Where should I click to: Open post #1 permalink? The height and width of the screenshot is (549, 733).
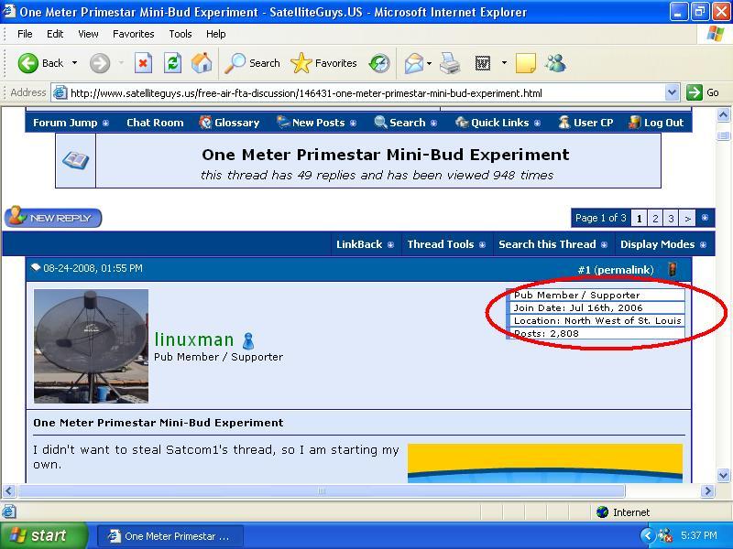(623, 270)
